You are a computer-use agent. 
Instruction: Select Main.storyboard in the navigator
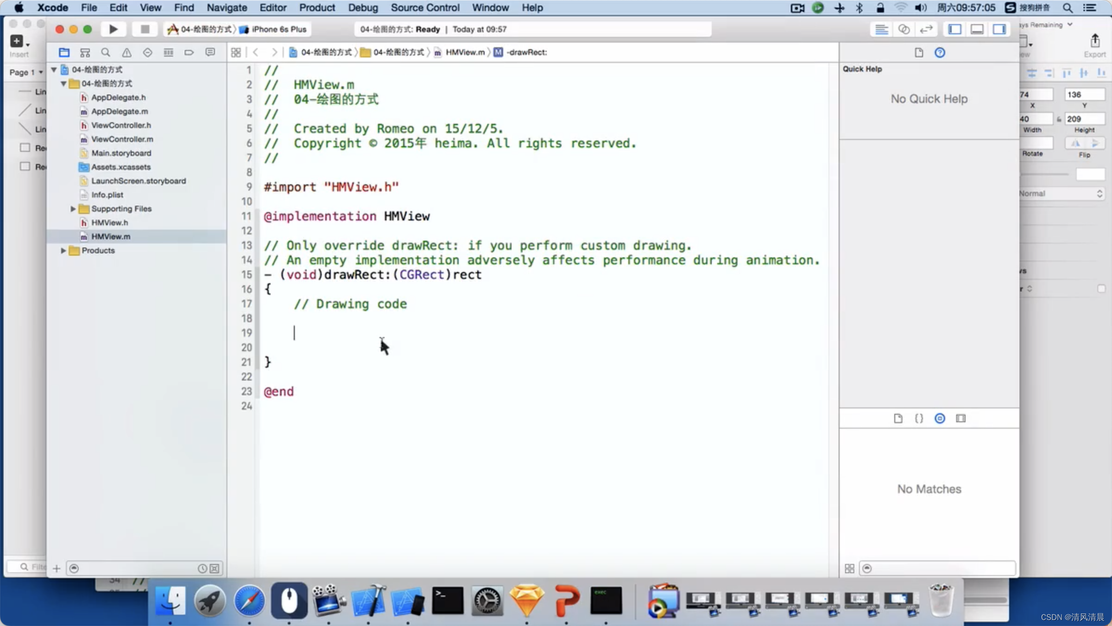121,153
